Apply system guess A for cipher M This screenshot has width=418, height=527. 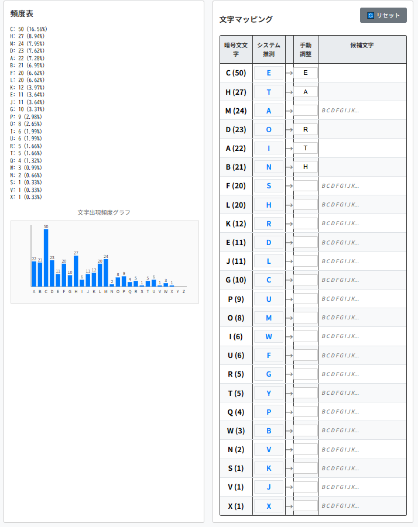click(x=269, y=111)
